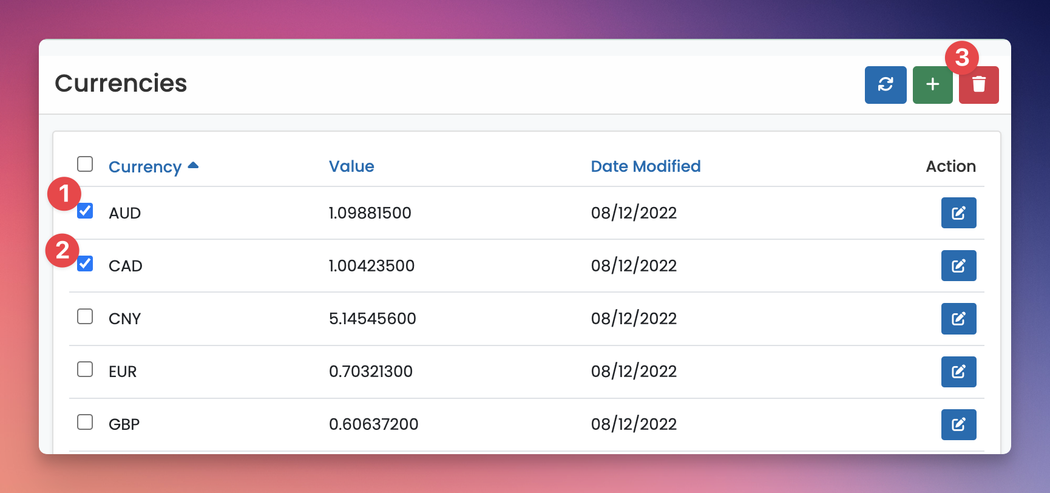This screenshot has height=493, width=1050.
Task: Edit the CNY currency row
Action: click(x=958, y=319)
